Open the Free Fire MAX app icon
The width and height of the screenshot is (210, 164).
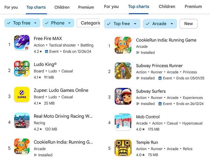click(x=22, y=43)
